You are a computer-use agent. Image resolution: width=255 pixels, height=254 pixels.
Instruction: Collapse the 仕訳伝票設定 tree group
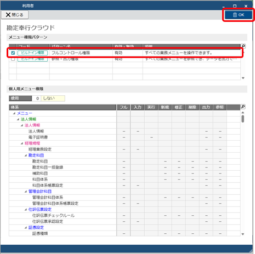point(26,210)
